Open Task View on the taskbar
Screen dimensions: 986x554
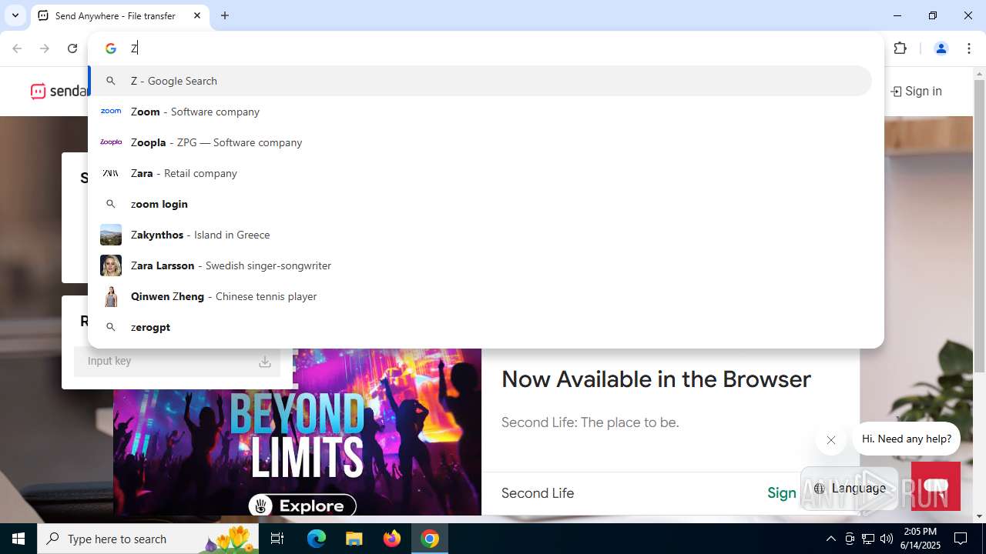(x=277, y=539)
